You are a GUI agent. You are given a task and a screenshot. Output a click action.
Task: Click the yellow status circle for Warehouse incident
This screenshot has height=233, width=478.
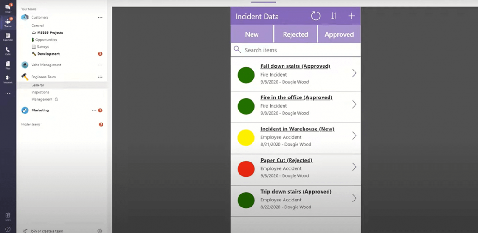pyautogui.click(x=246, y=138)
